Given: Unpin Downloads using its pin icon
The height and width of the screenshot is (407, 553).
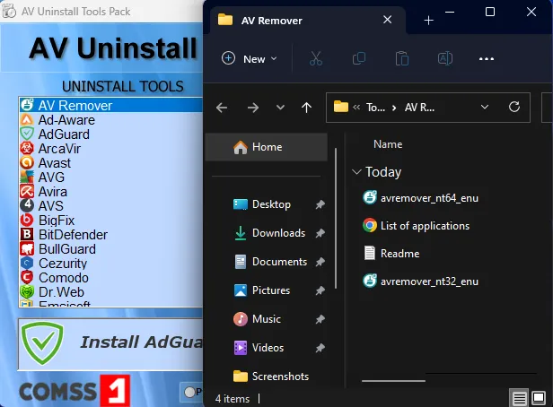Looking at the screenshot, I should 320,233.
